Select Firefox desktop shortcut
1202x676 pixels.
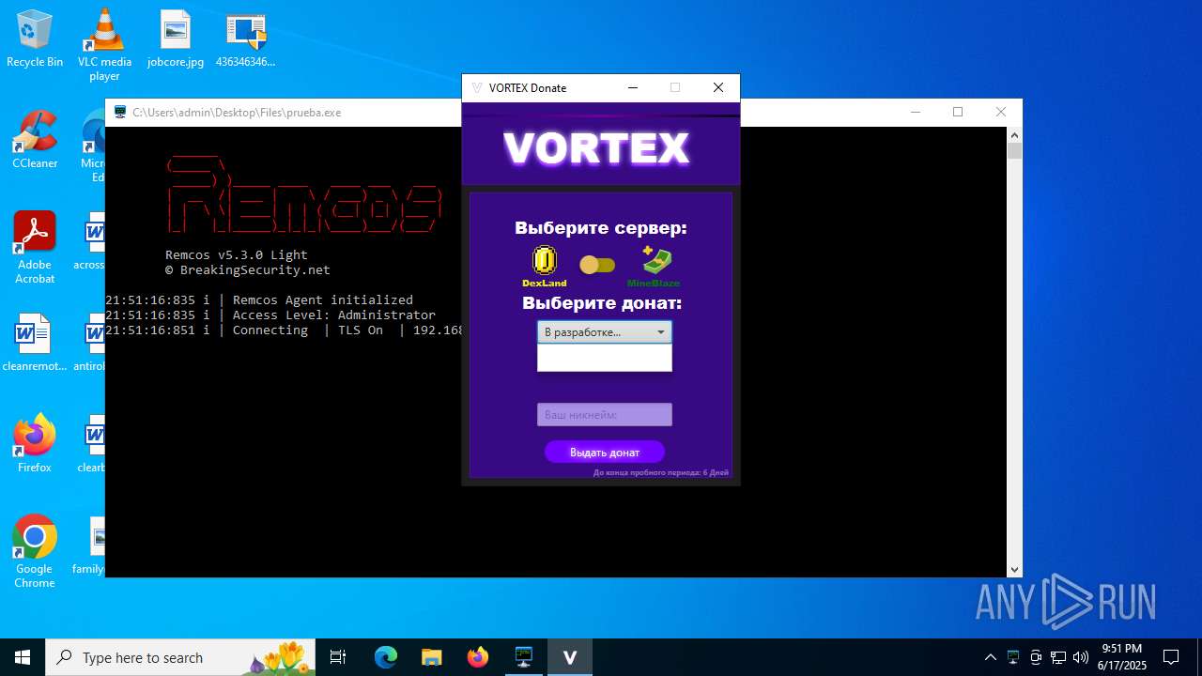point(35,444)
